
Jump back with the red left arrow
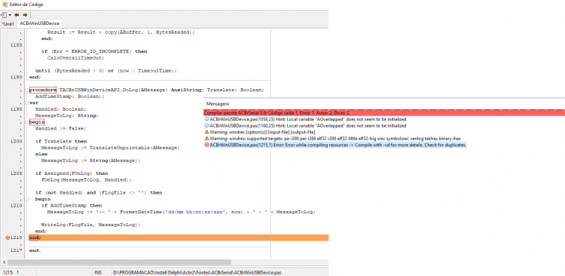(17, 15)
